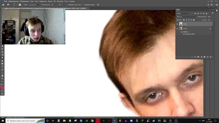Click the pressure-for-size icon in options bar
Image resolution: width=219 pixels, height=123 pixels.
click(x=98, y=5)
